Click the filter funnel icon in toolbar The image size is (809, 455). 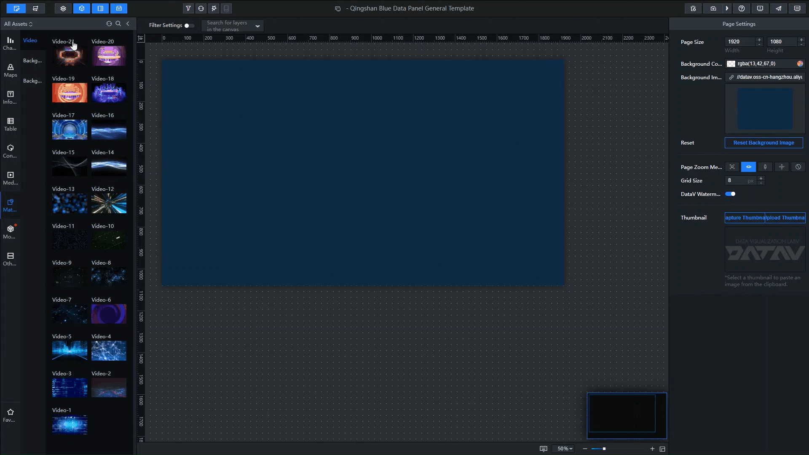click(x=188, y=8)
